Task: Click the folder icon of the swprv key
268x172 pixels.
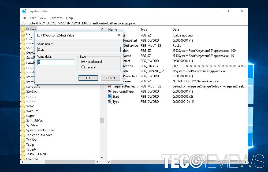Action: click(x=23, y=116)
